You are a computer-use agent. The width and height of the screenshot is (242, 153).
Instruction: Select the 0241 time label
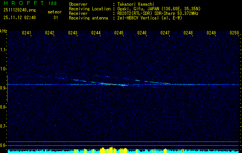click(26, 33)
